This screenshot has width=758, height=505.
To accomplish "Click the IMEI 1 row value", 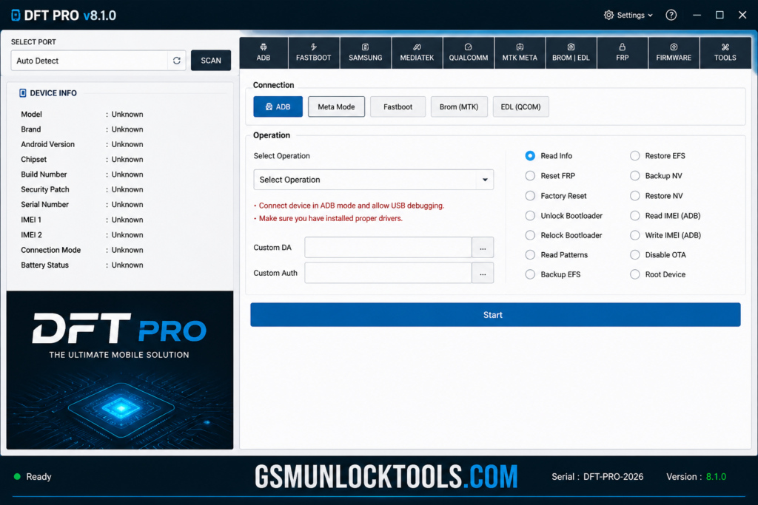I will [x=127, y=220].
